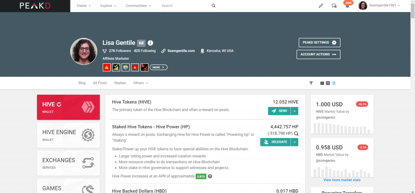Click the top-right user avatar
Screen dimensions: 415x193
(363, 6)
